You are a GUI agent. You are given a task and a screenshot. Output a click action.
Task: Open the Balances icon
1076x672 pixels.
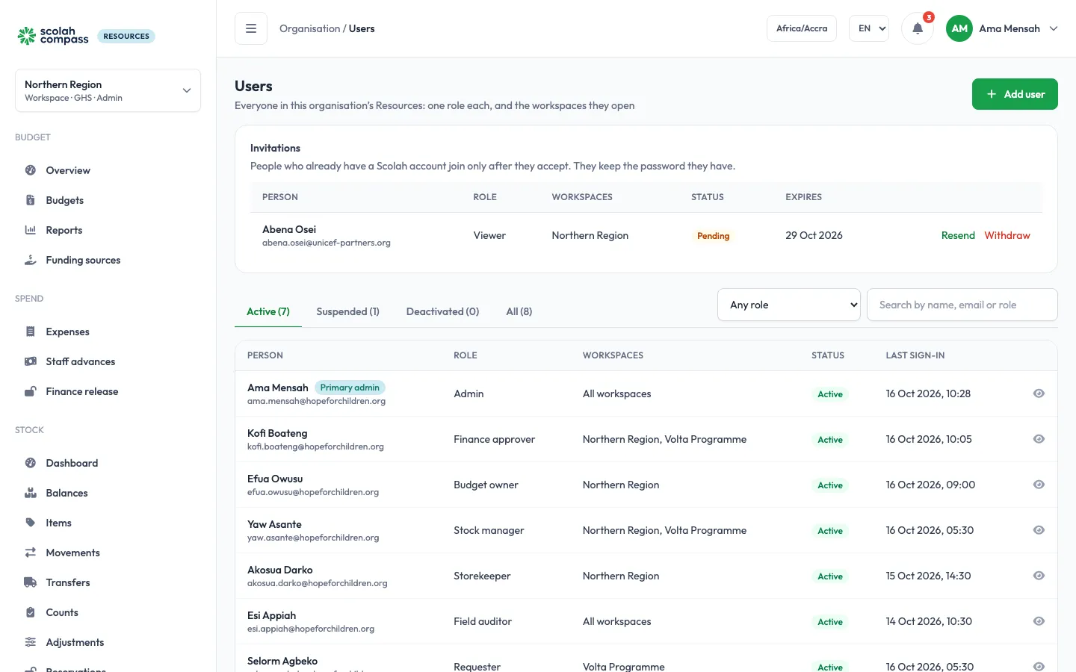[x=31, y=493]
